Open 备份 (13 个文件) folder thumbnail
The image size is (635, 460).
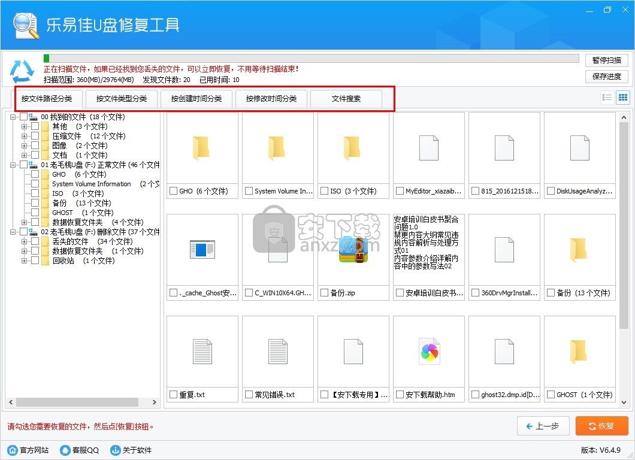578,249
